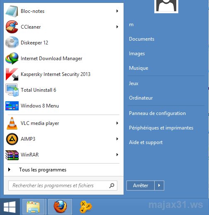Viewport: 209px width, 215px height.
Task: Open the Images library
Action: [x=137, y=54]
